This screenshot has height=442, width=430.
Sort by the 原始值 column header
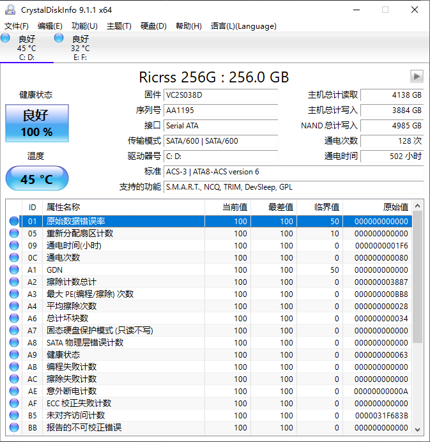pos(377,207)
